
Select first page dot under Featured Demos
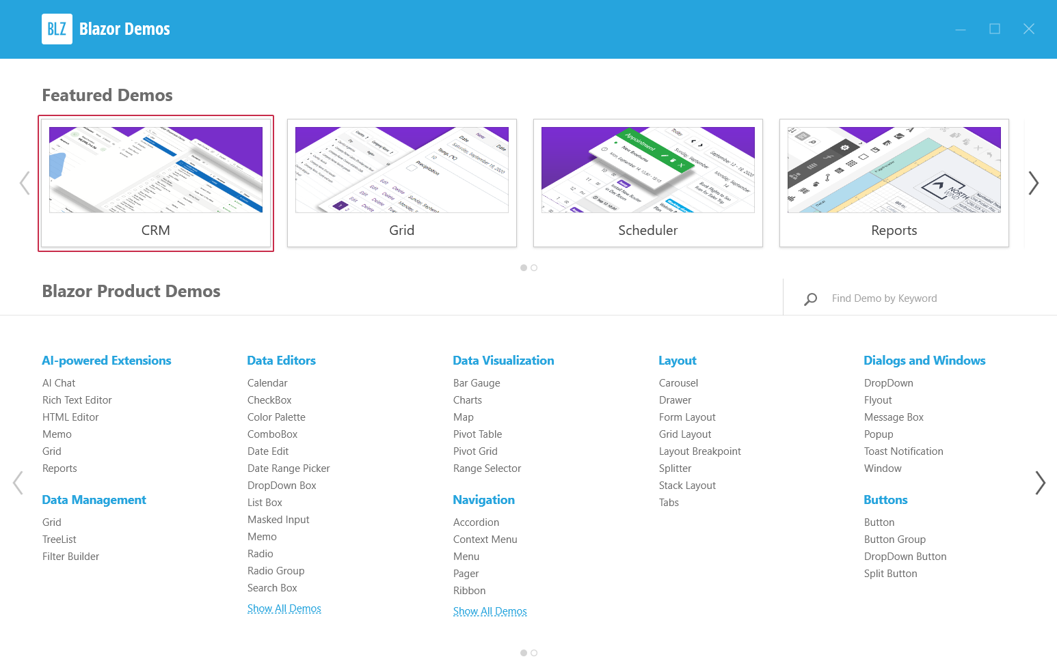click(x=524, y=268)
